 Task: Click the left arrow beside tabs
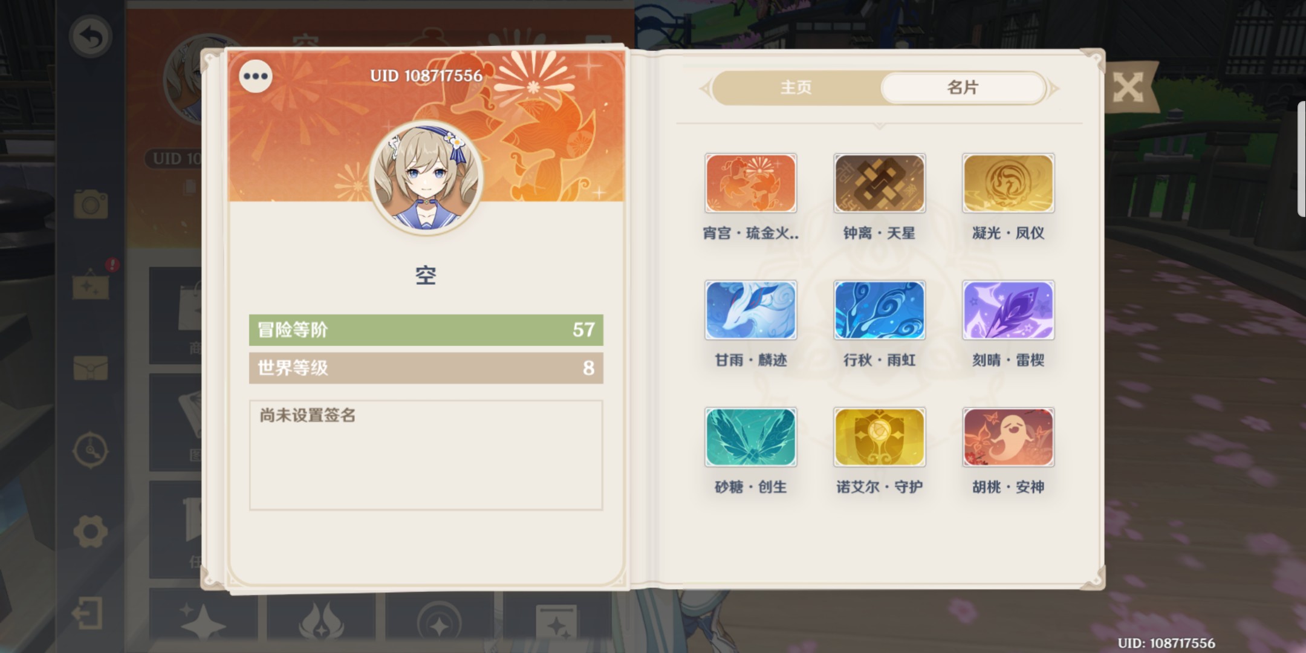[704, 89]
